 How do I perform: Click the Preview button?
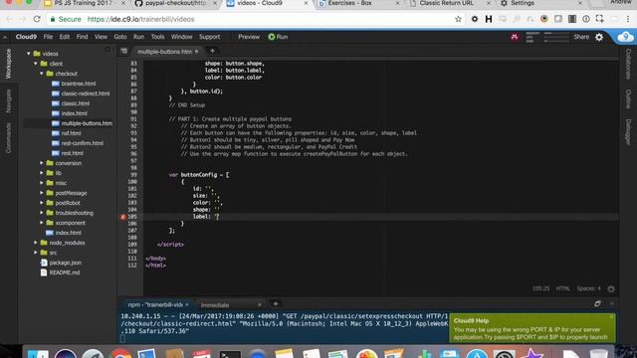coord(249,37)
